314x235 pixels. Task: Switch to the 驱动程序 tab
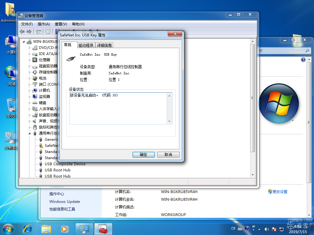click(x=86, y=45)
